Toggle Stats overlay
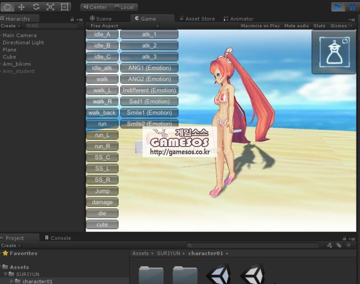Viewport: 360px width, 284px height. [x=319, y=26]
